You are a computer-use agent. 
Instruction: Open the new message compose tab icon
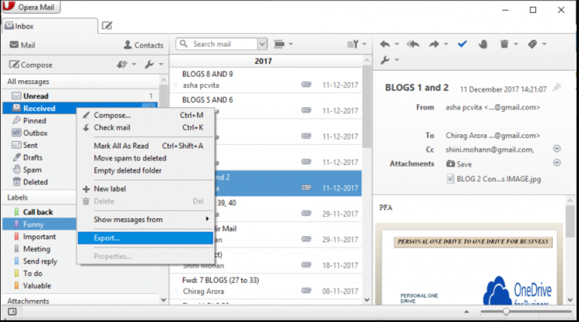tap(107, 25)
